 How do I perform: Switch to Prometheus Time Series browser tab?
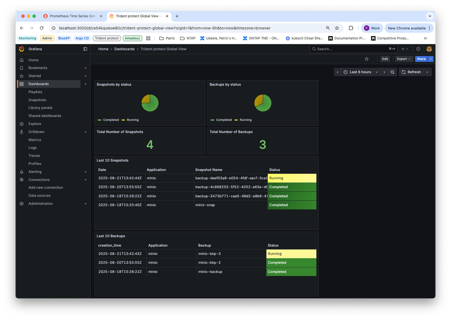point(72,16)
